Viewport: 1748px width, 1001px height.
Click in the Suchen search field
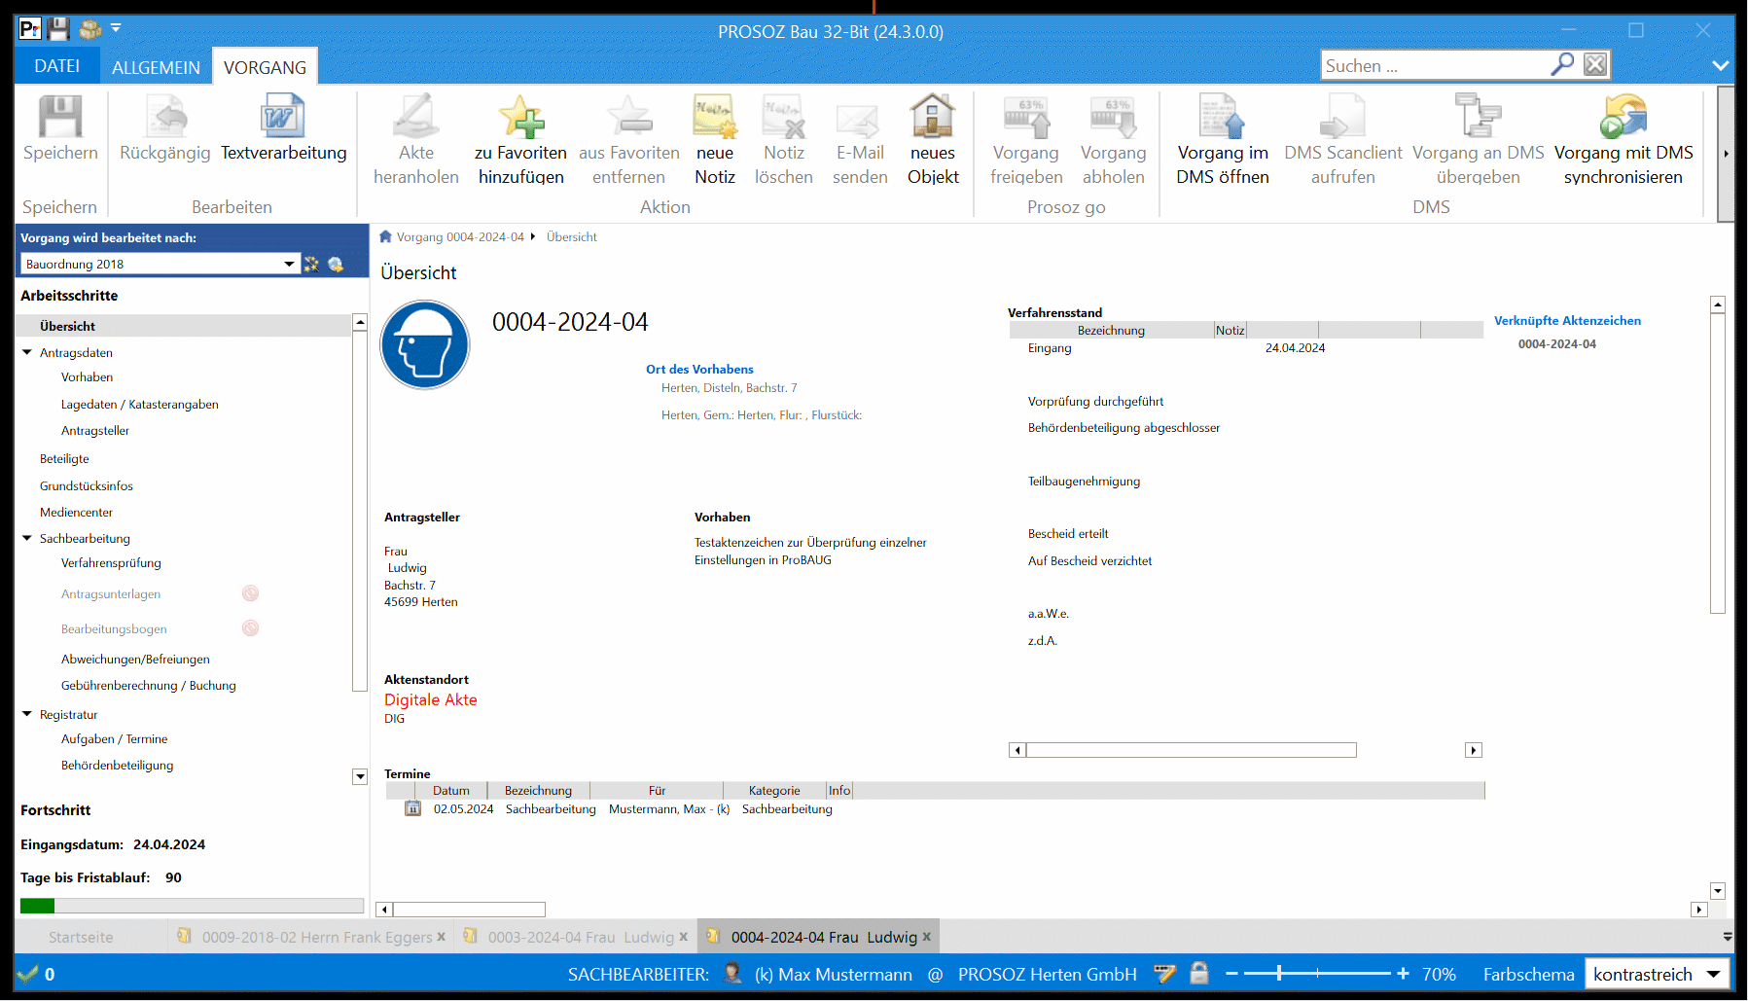pos(1435,65)
